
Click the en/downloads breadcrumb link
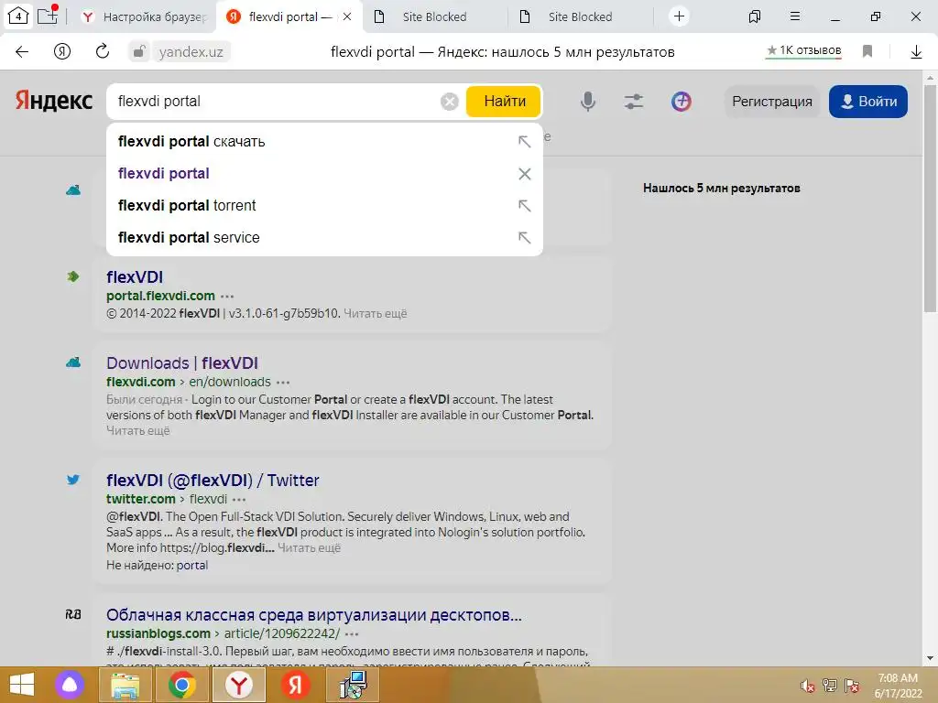pyautogui.click(x=230, y=382)
